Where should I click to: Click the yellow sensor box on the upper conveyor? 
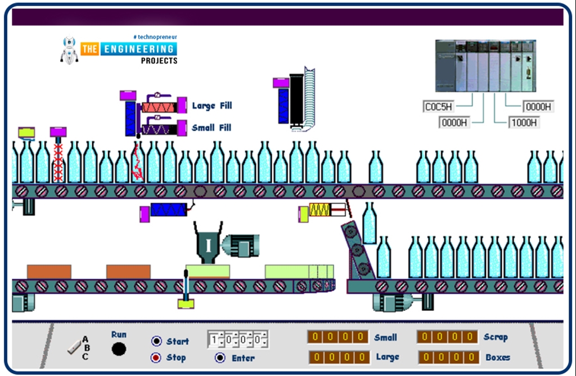[x=321, y=210]
